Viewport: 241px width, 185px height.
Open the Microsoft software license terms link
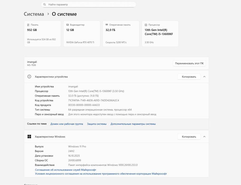101,174
